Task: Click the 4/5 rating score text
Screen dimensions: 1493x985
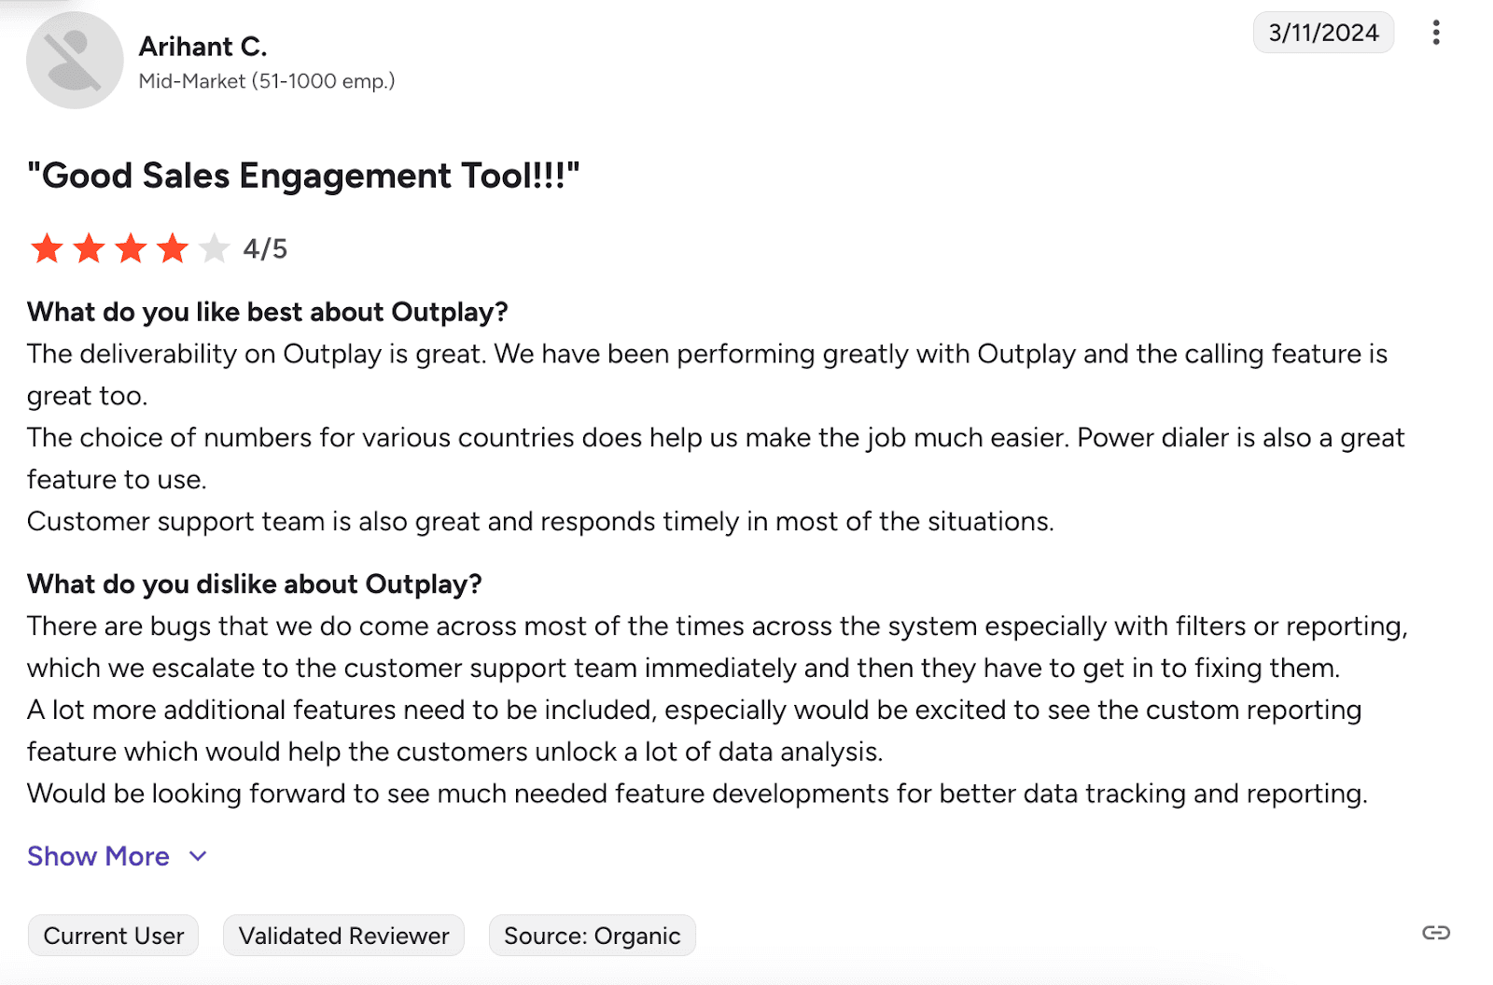Action: [x=265, y=249]
